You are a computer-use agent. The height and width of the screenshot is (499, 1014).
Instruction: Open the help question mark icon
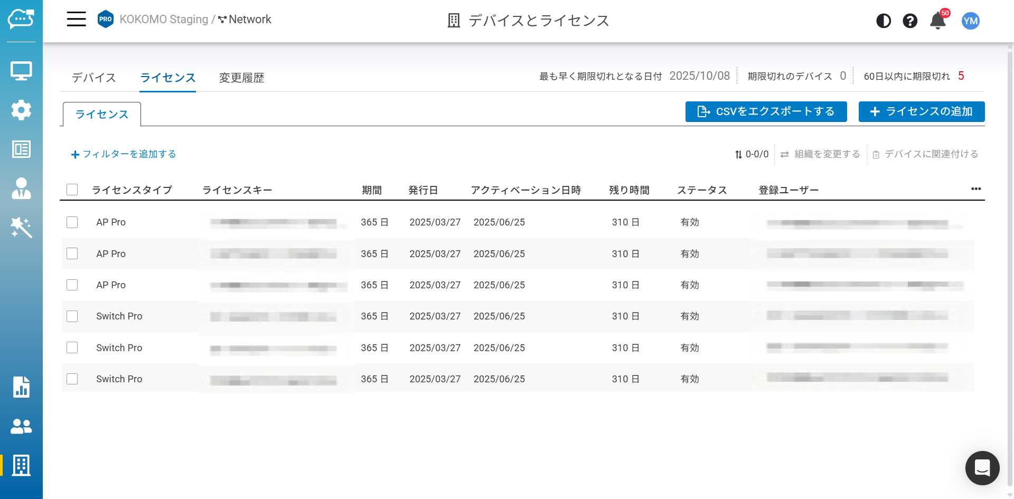click(x=910, y=21)
